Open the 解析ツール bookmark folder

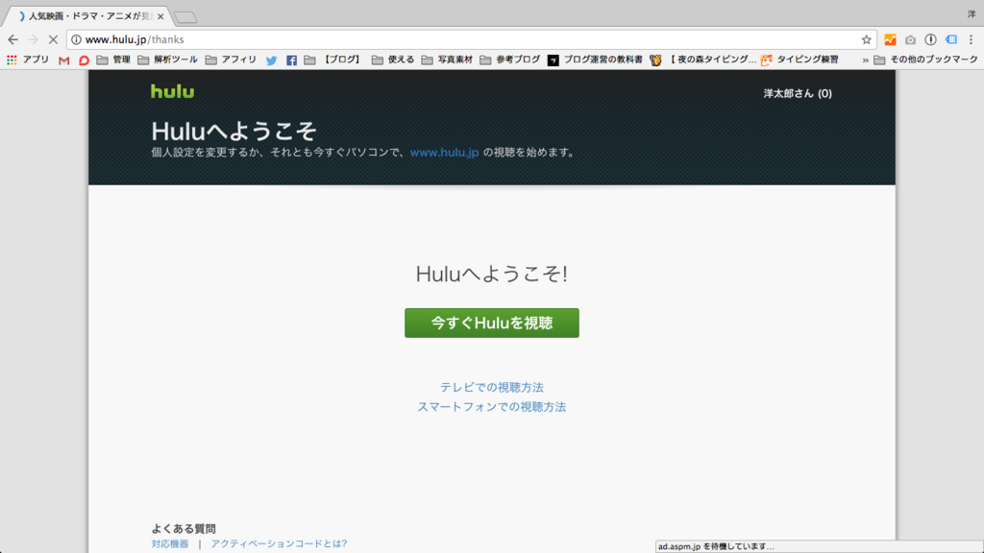[167, 60]
